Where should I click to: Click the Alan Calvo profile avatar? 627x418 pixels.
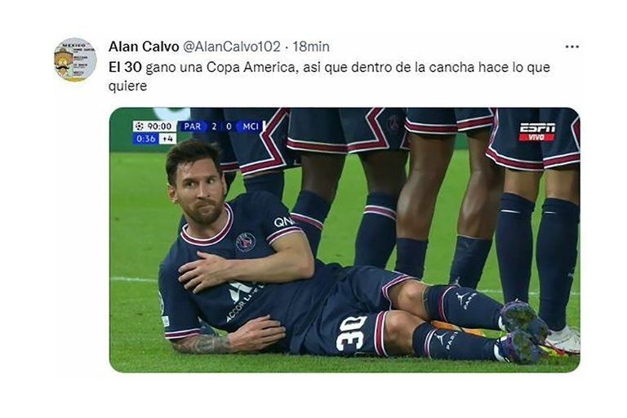pos(75,60)
